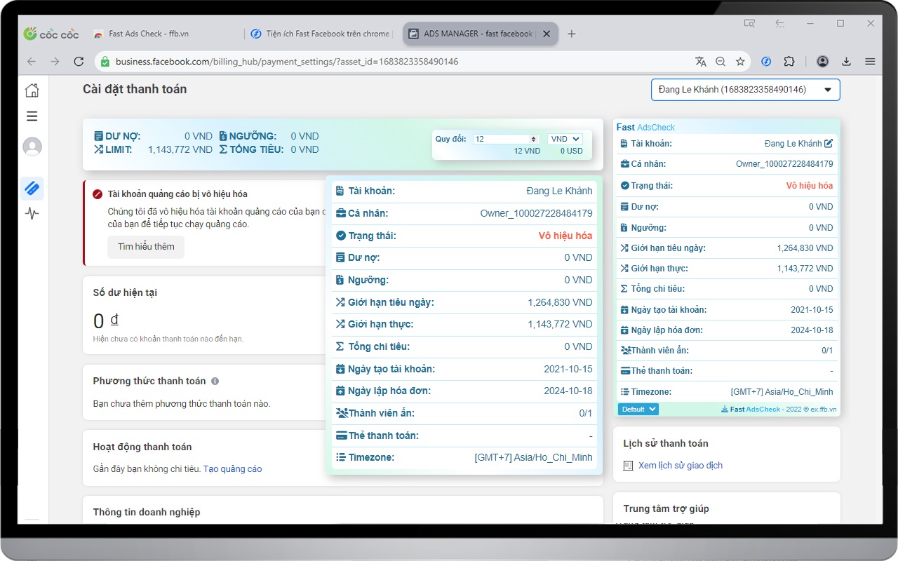Click Vô hiệu hóa status in center overlay card
The image size is (898, 561).
pos(565,236)
